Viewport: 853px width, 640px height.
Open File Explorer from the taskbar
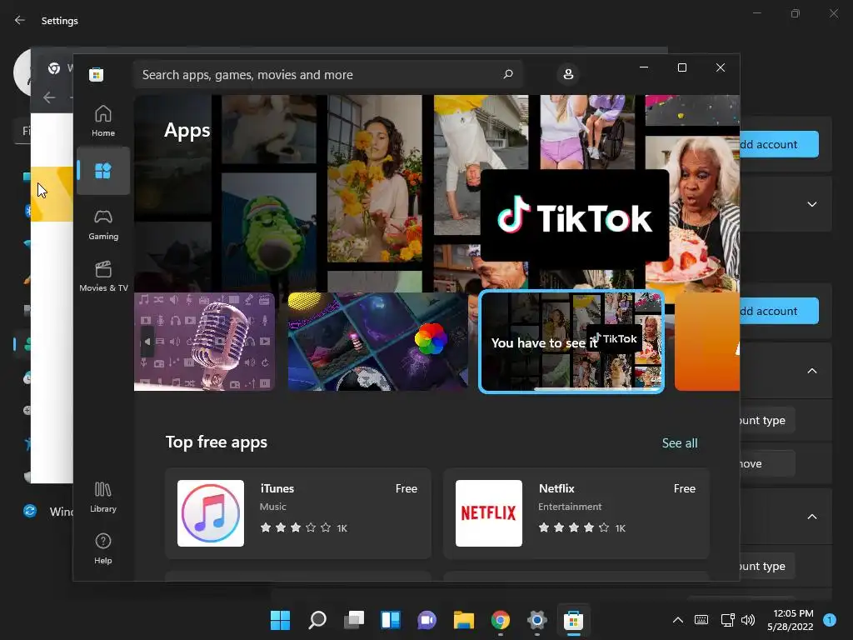pyautogui.click(x=463, y=620)
